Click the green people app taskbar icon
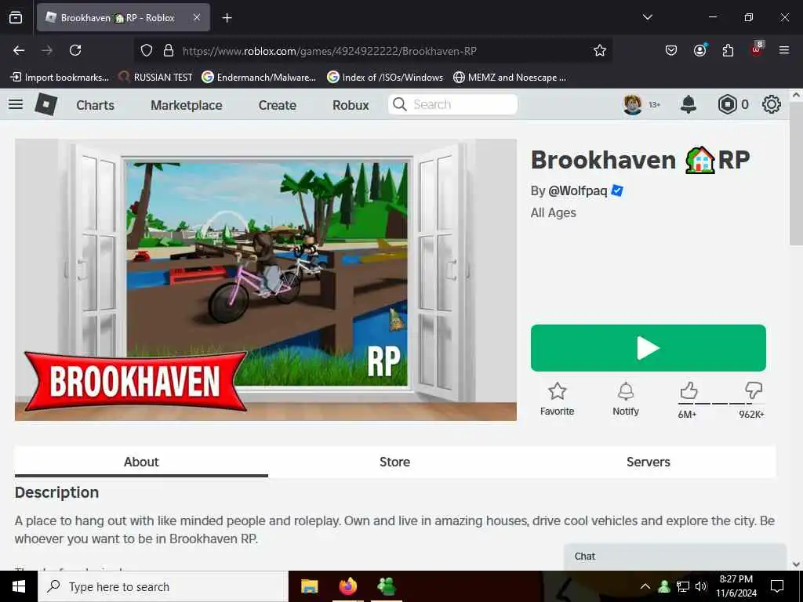 coord(387,586)
